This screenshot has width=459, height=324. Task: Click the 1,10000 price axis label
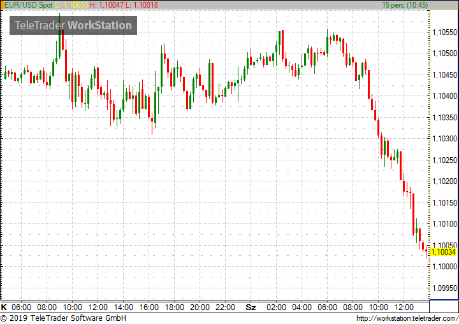[x=445, y=267]
